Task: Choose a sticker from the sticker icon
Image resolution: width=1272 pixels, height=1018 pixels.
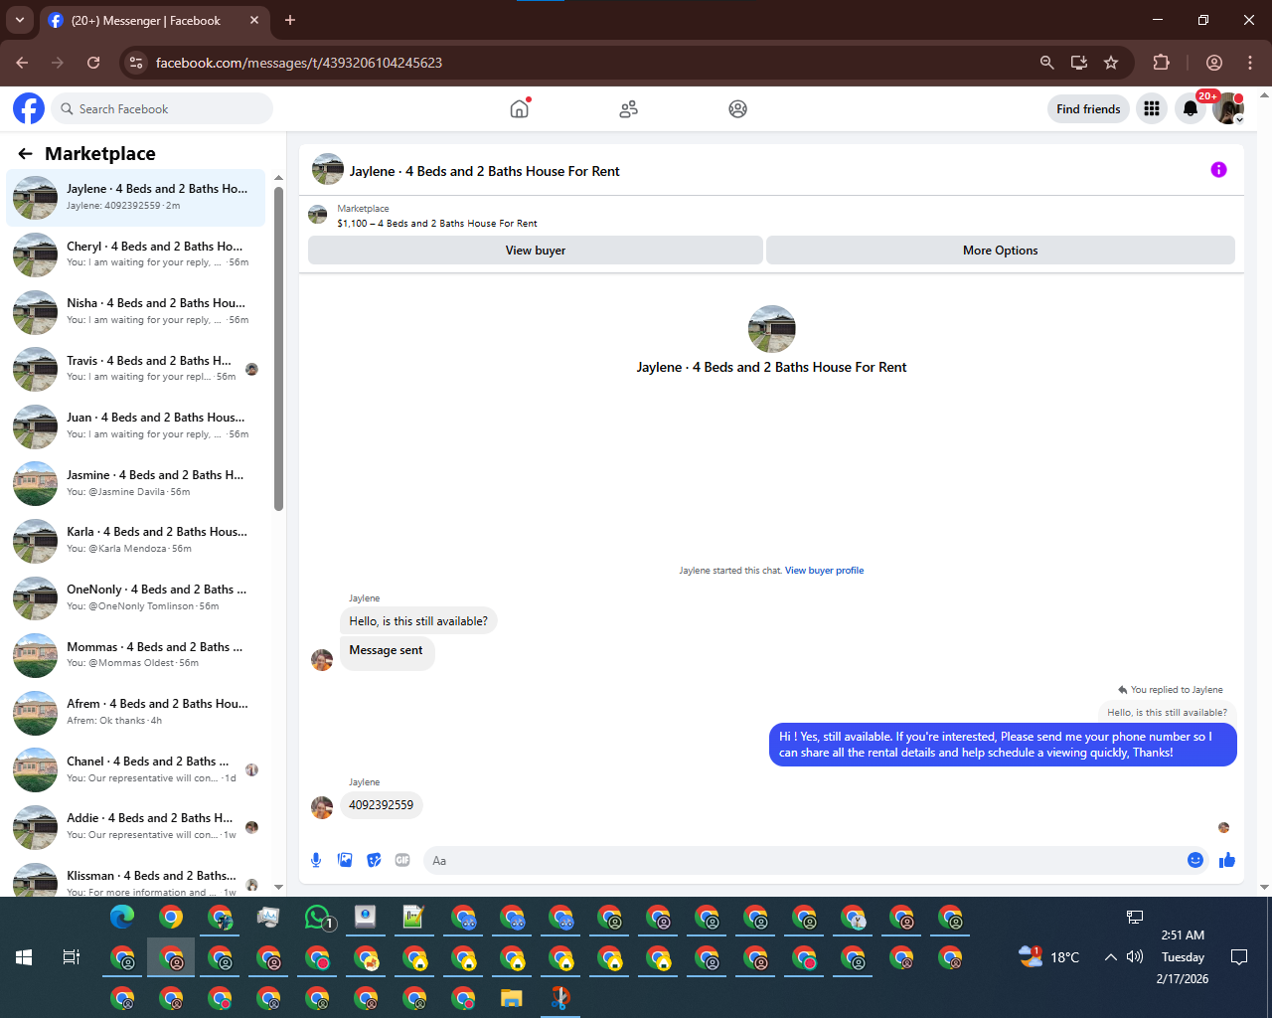Action: click(374, 860)
